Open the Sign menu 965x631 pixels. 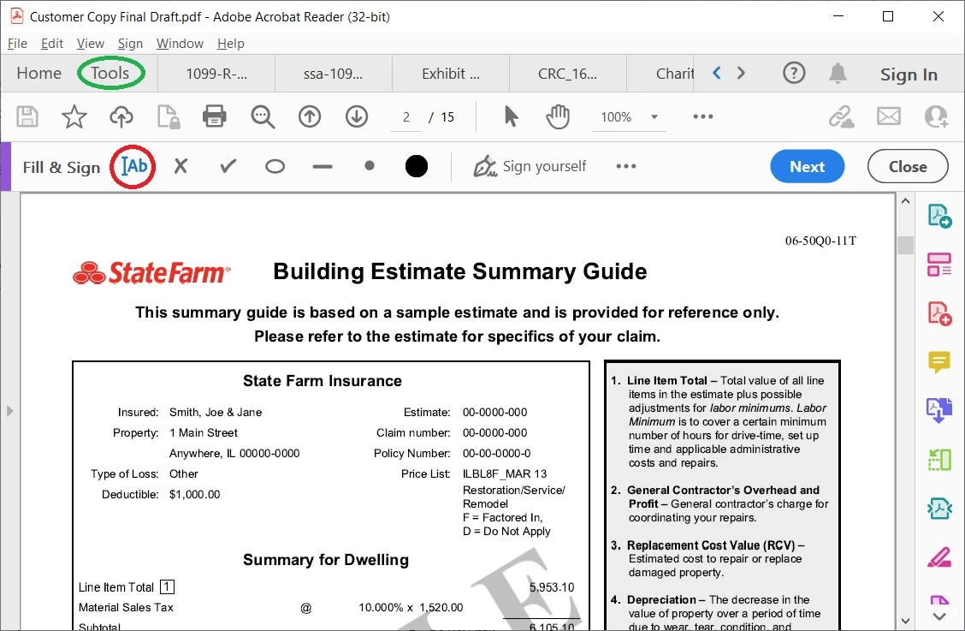(x=130, y=43)
